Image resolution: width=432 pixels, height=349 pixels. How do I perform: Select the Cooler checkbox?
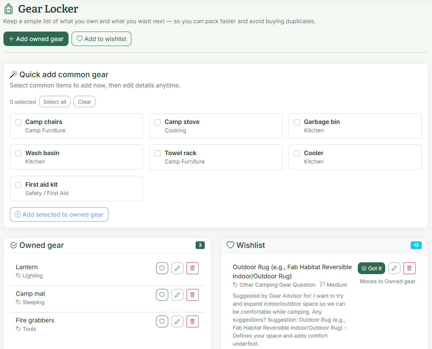point(297,154)
